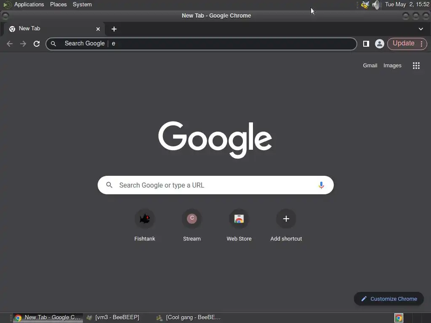
Task: Open the side panel icon
Action: (366, 44)
